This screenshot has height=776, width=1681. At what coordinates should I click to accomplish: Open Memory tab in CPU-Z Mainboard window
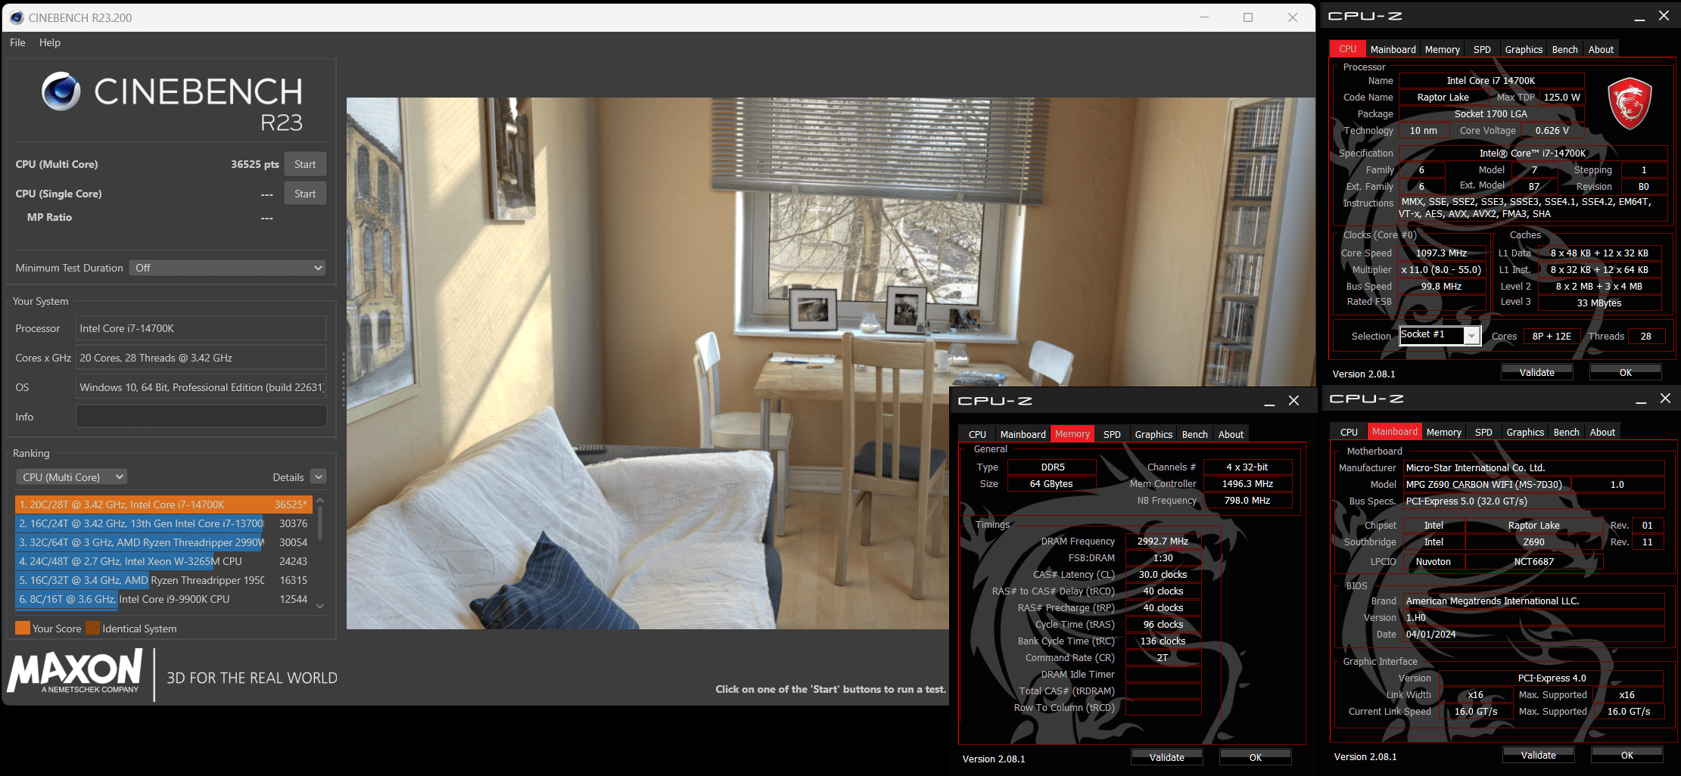click(1443, 432)
